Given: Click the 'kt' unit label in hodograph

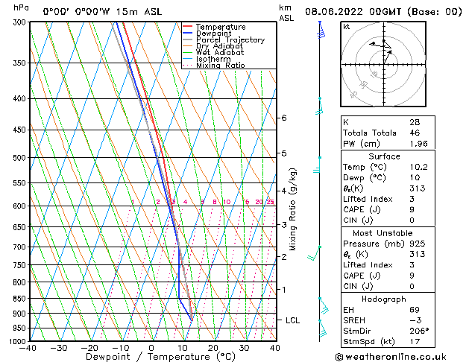Looking at the screenshot, I should (347, 27).
